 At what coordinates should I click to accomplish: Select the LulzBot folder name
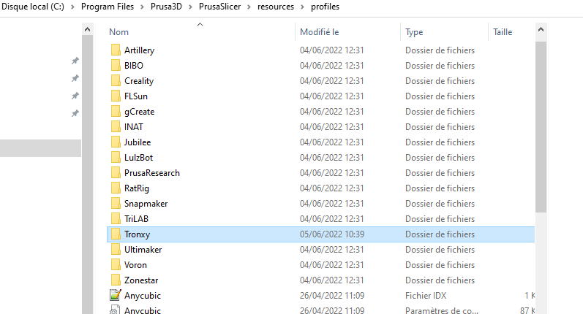tap(139, 158)
